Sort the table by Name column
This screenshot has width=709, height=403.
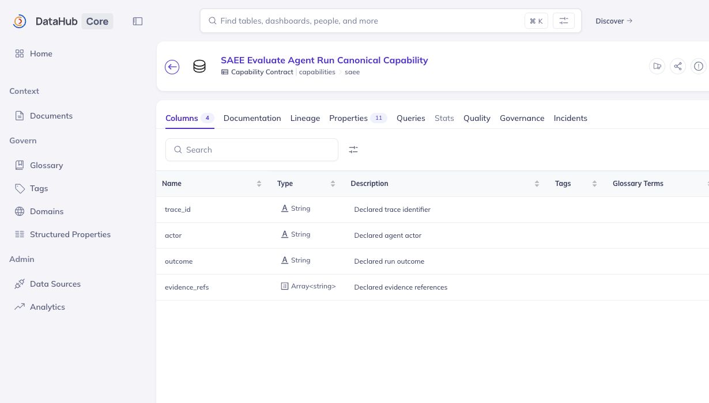pyautogui.click(x=259, y=184)
